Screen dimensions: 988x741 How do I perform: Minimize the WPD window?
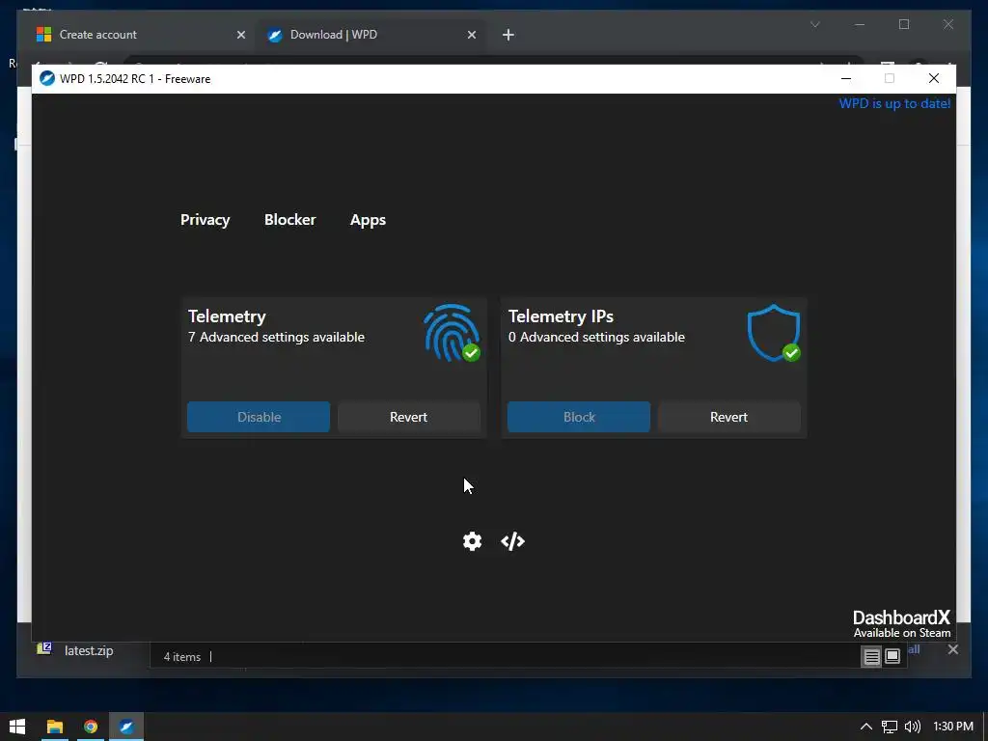pyautogui.click(x=846, y=79)
